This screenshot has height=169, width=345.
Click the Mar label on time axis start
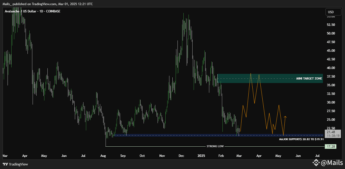[5, 156]
